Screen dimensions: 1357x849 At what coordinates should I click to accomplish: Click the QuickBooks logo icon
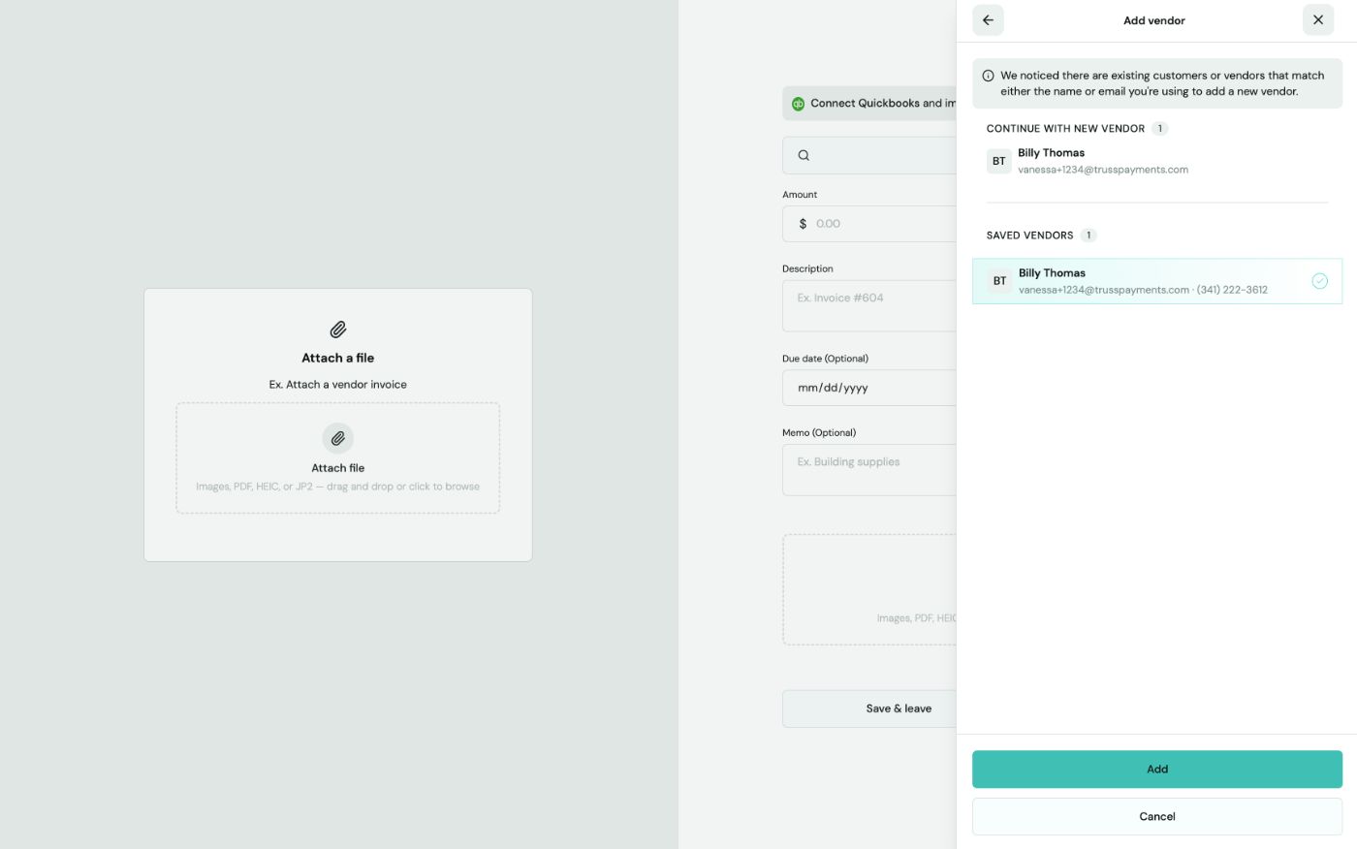798,104
